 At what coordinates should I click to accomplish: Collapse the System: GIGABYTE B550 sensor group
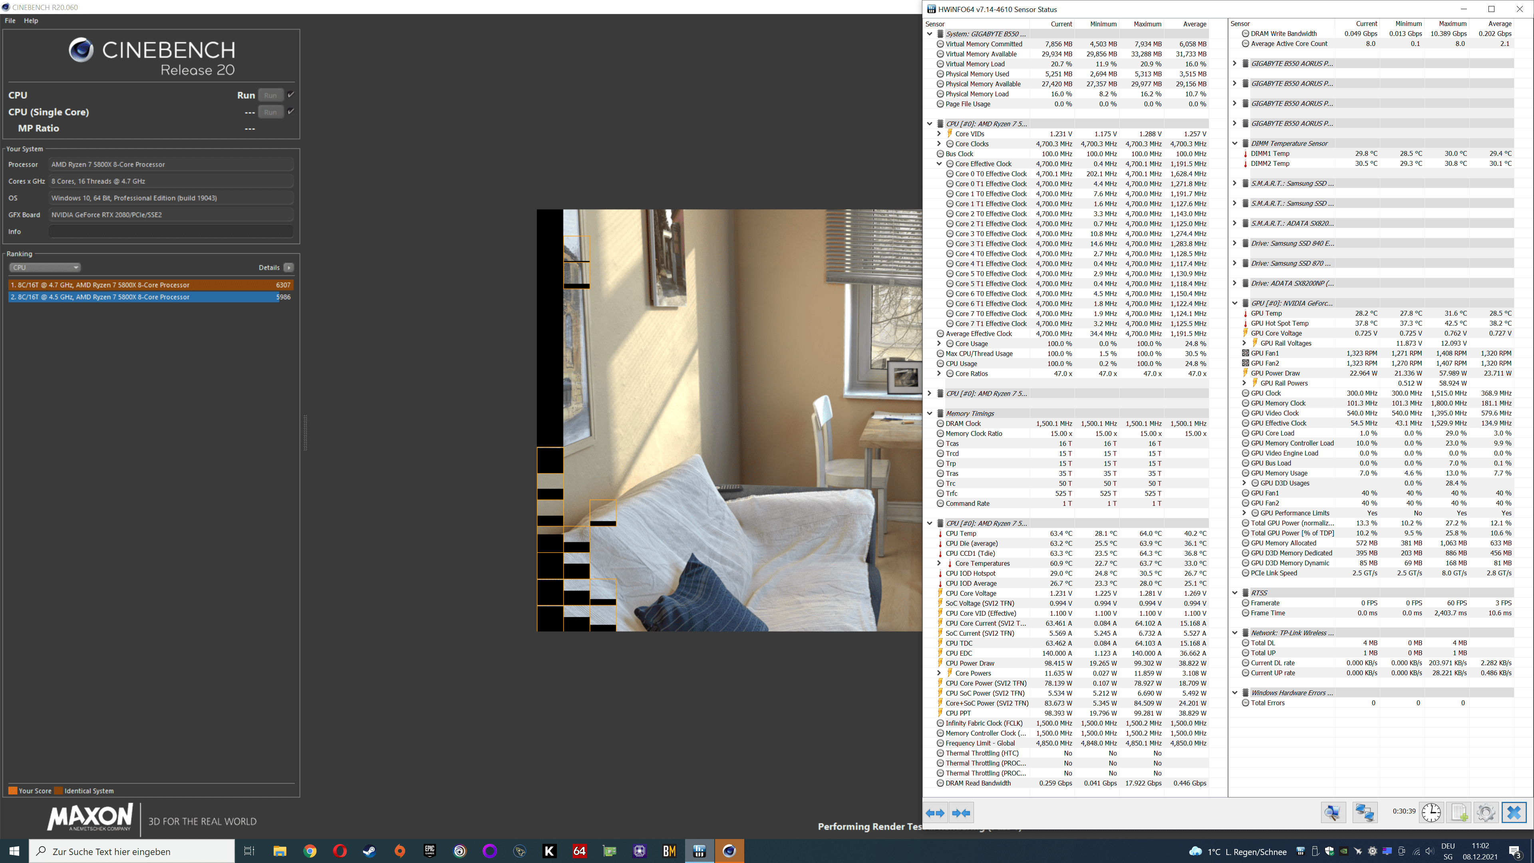[x=929, y=34]
